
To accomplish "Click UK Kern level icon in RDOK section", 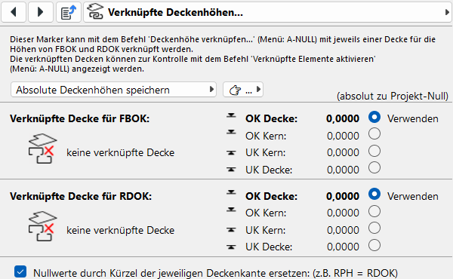I will coord(231,230).
